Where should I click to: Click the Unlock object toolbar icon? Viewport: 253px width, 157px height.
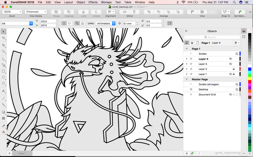click(96, 12)
